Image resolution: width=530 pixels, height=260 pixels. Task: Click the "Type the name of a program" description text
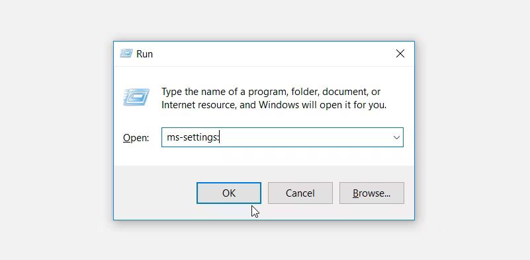[274, 98]
